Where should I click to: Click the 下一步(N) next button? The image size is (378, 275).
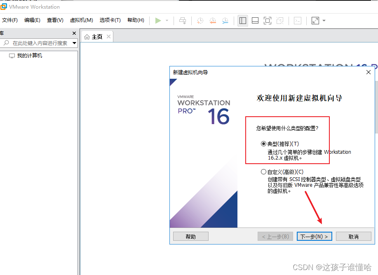(315, 236)
